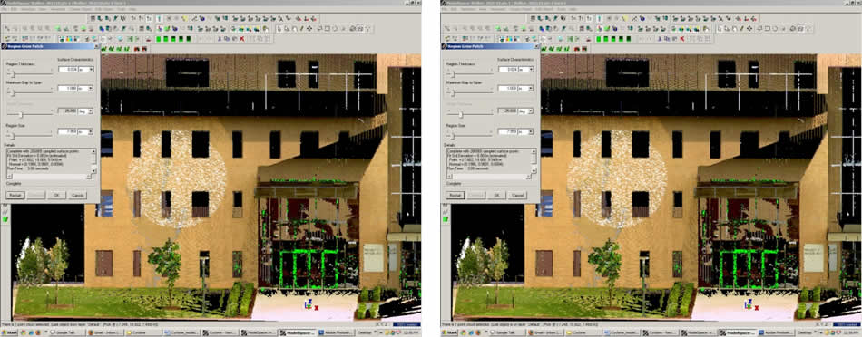Open the File menu in left window

click(5, 9)
